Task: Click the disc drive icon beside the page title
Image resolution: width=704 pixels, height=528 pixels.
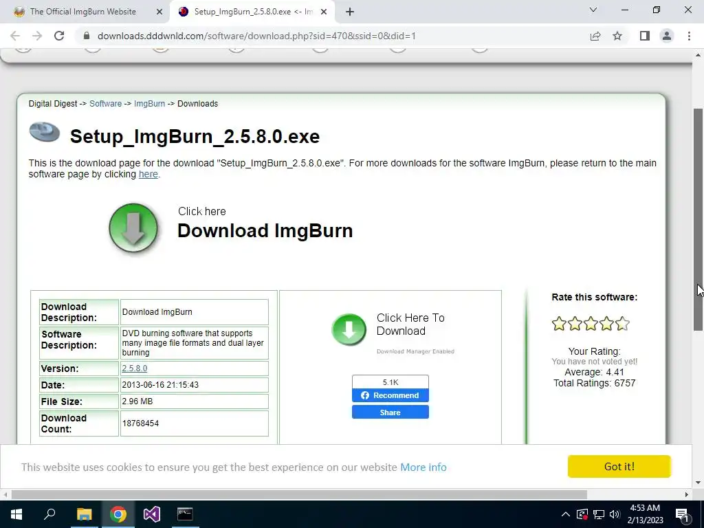Action: point(45,133)
